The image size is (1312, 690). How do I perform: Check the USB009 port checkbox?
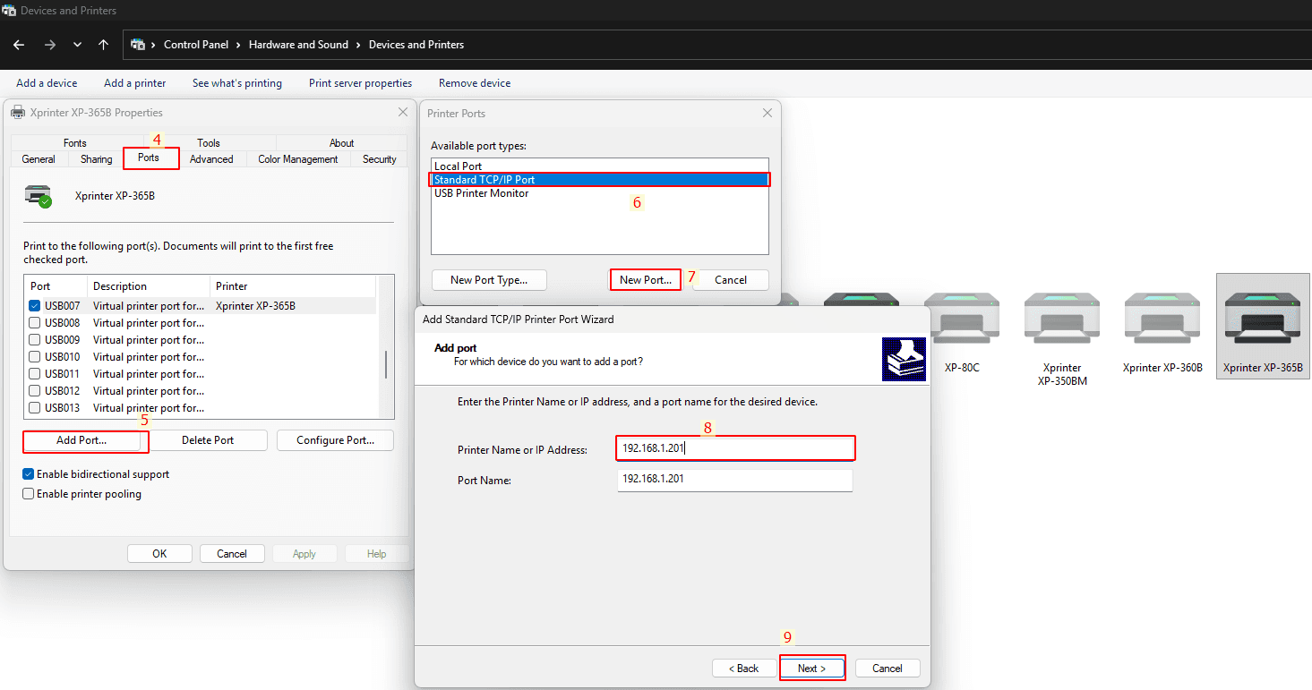tap(35, 340)
